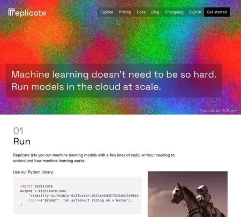Open the Changelog nav item
Screen dimensions: 241x217
(x=174, y=12)
